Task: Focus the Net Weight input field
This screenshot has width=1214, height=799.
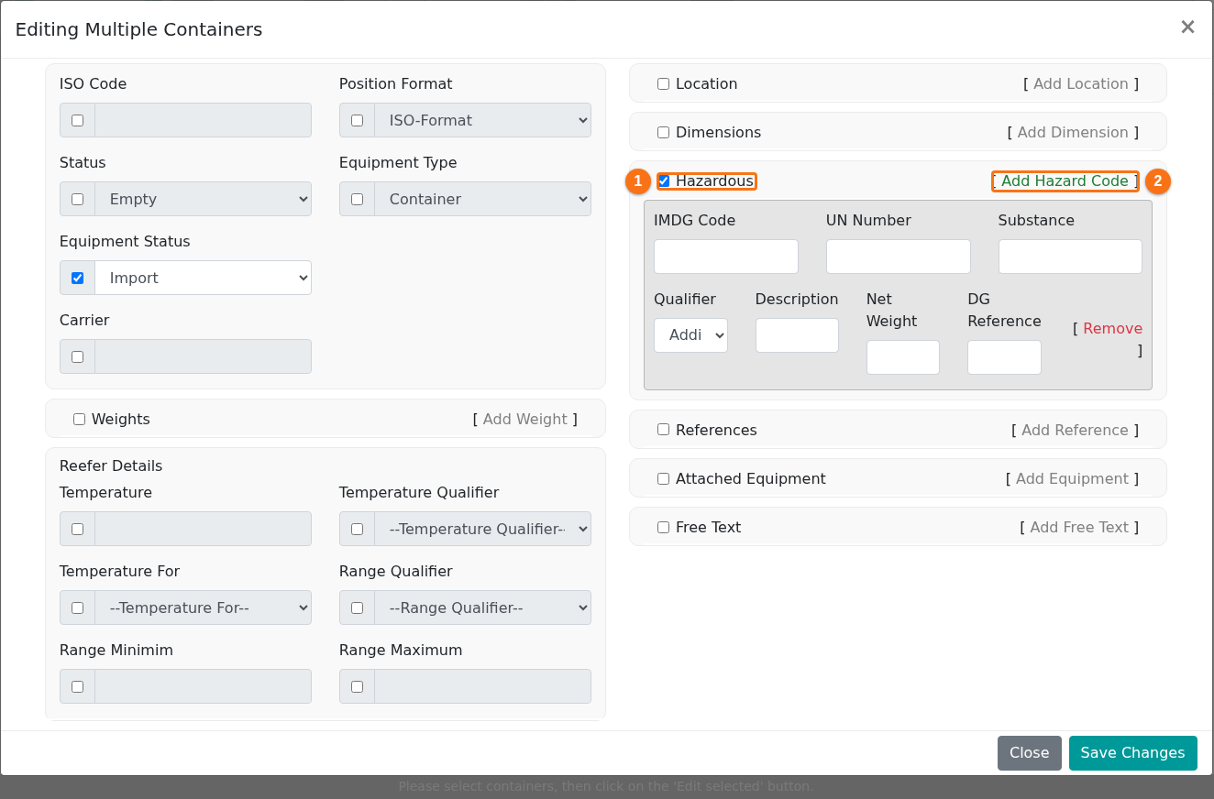Action: point(903,357)
